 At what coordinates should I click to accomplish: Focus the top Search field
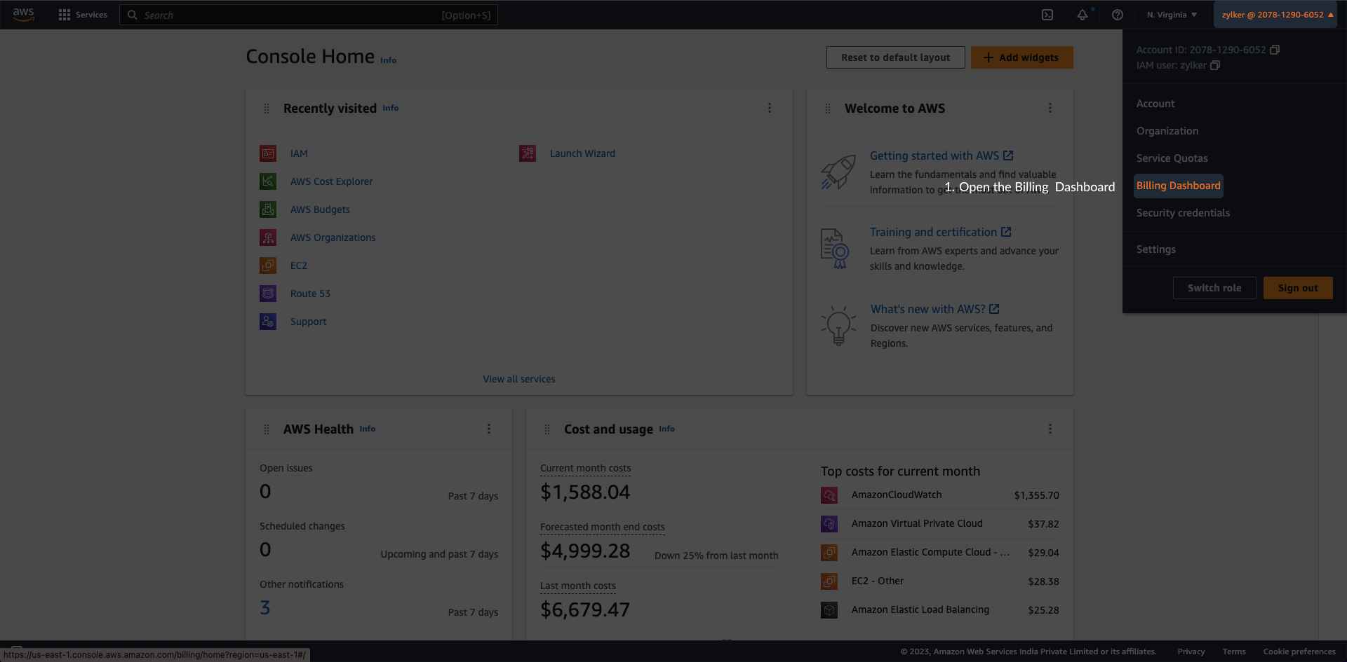tap(309, 15)
